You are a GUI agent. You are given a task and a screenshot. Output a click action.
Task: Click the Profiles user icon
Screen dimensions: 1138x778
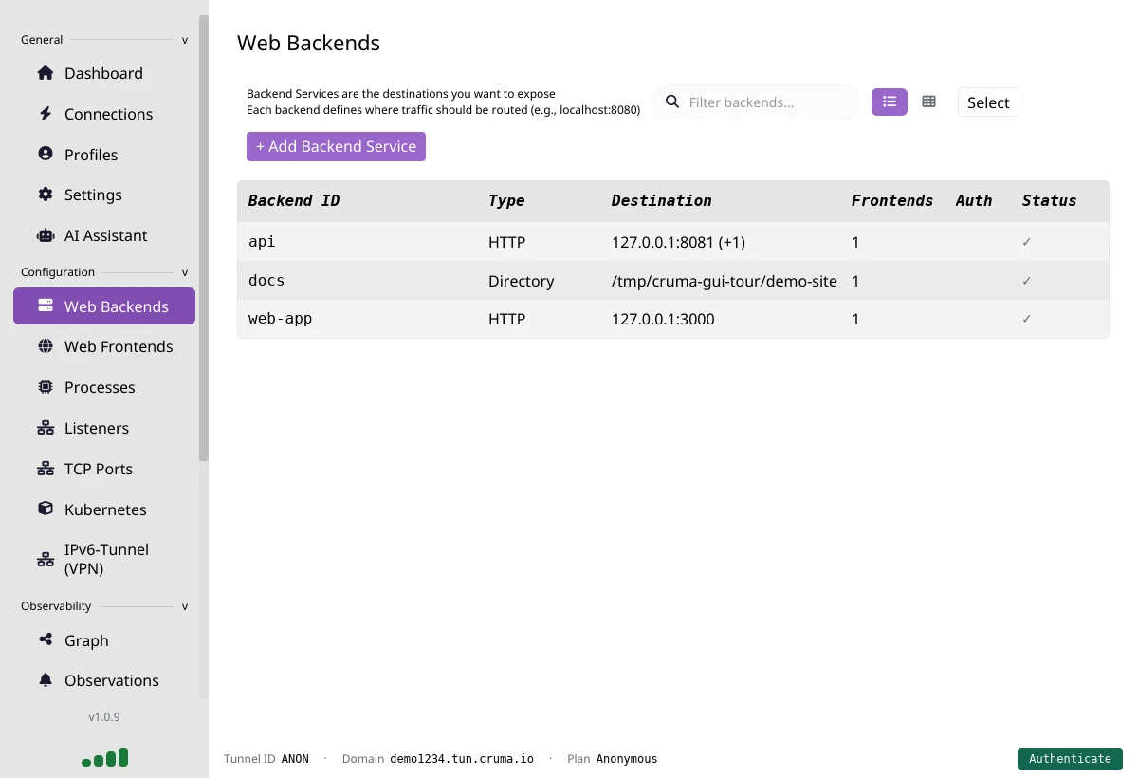tap(46, 154)
